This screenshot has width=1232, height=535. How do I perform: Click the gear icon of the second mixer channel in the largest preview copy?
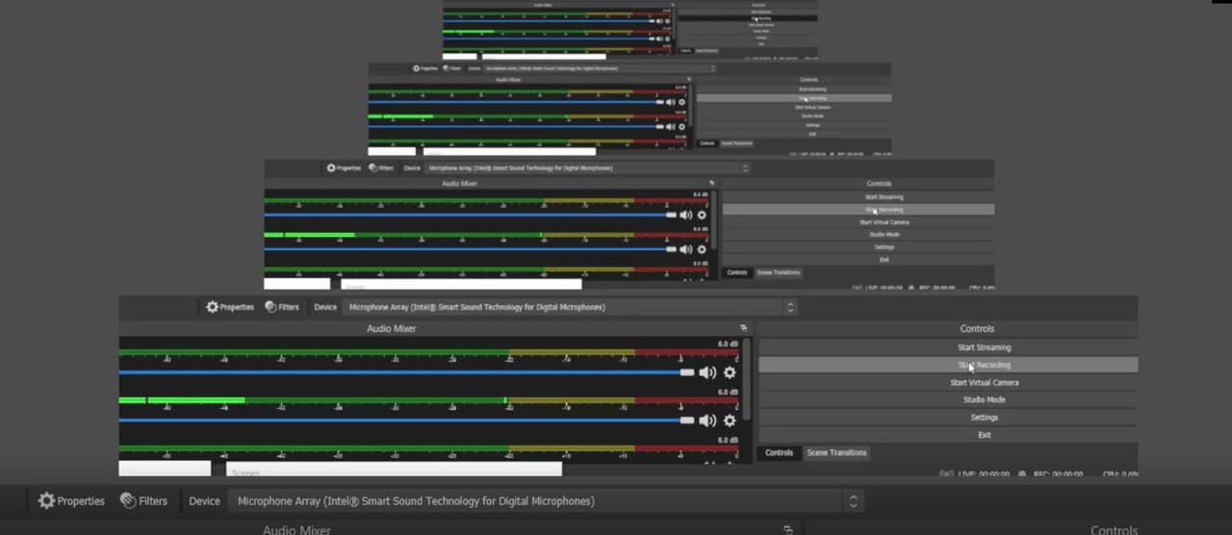[x=730, y=420]
